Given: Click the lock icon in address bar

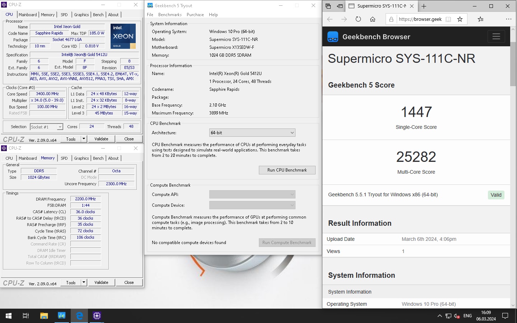Looking at the screenshot, I should point(391,19).
